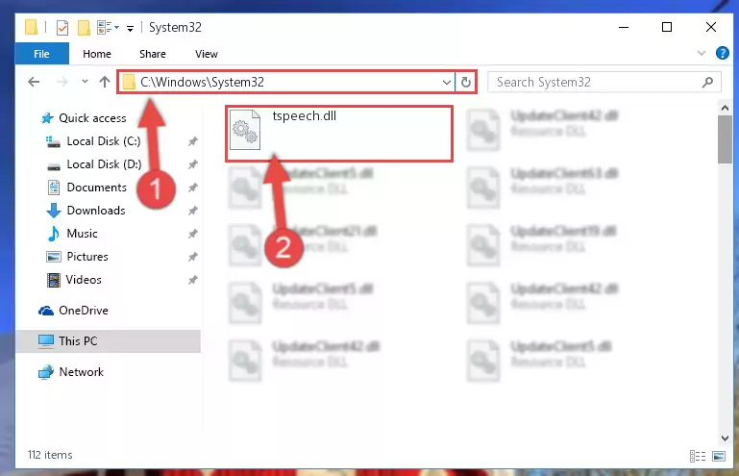
Task: Switch to the View ribbon tab
Action: 207,54
